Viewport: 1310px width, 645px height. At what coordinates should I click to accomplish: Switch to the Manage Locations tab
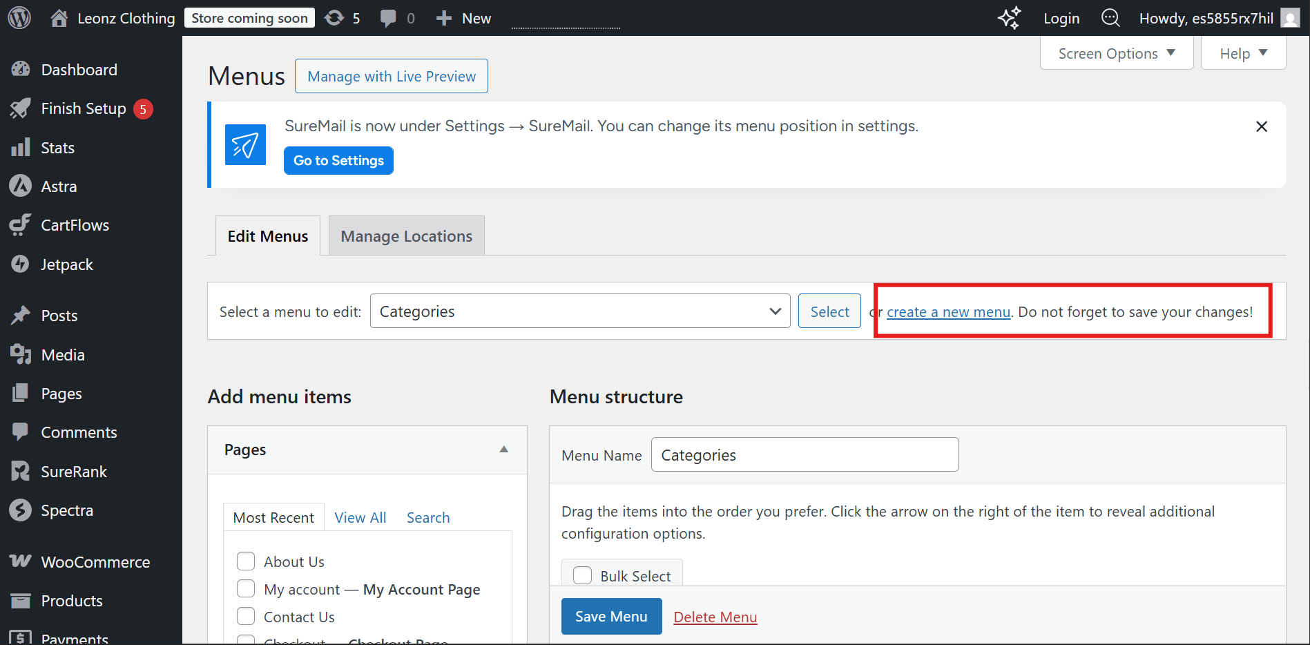[406, 235]
